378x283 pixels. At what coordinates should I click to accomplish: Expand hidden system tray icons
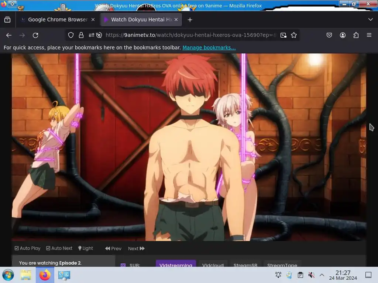click(322, 275)
